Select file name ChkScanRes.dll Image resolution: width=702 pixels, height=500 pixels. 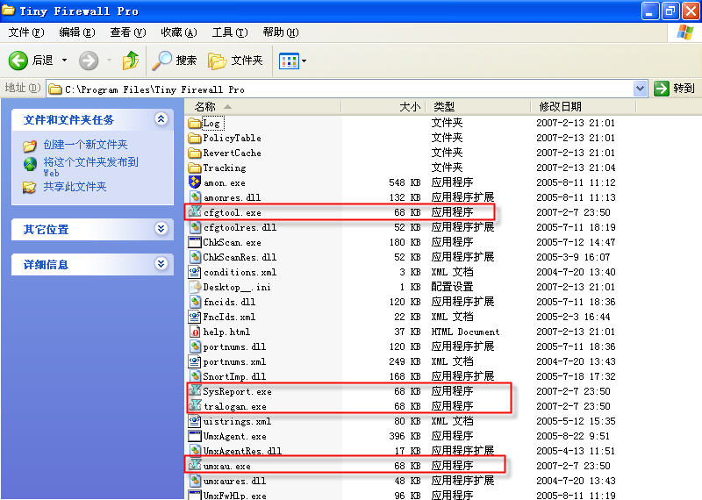pos(240,257)
